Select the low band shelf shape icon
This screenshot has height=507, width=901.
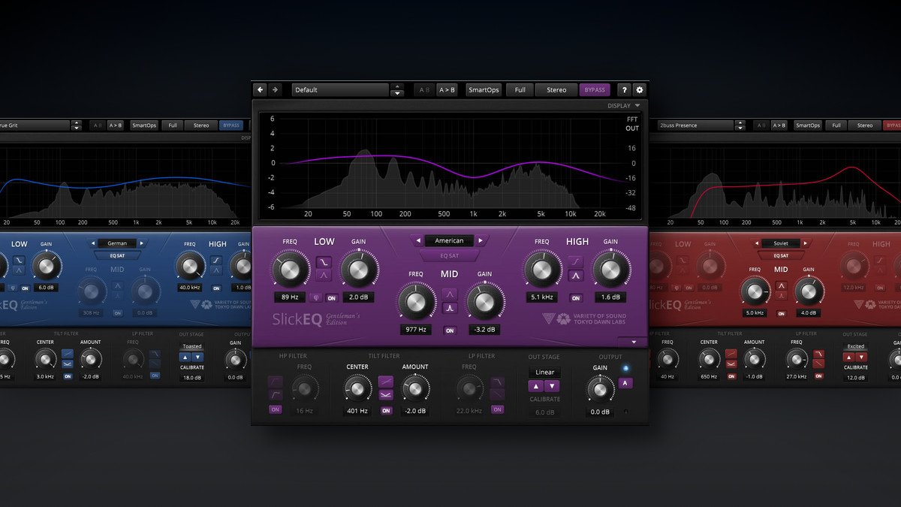click(324, 262)
